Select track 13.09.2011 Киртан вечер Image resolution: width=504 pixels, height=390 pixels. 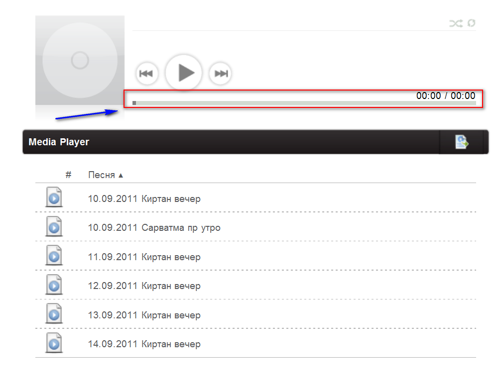[144, 315]
